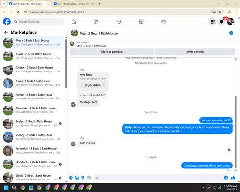Screen dimensions: 240x192
Task: Send a thumbs-up like
Action: [x=233, y=178]
